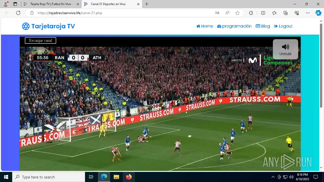Image resolution: width=324 pixels, height=182 pixels.
Task: Open the browser profile icon
Action: [x=6, y=4]
